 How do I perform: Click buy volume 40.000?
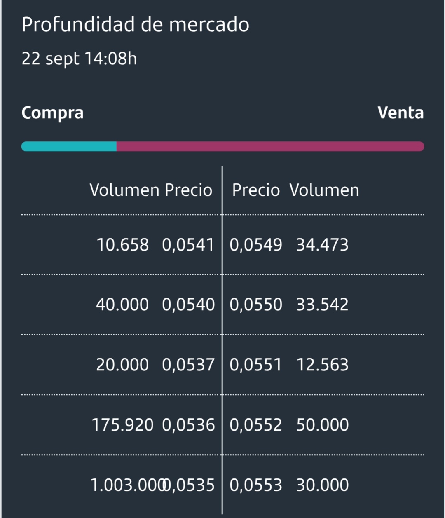coord(122,305)
